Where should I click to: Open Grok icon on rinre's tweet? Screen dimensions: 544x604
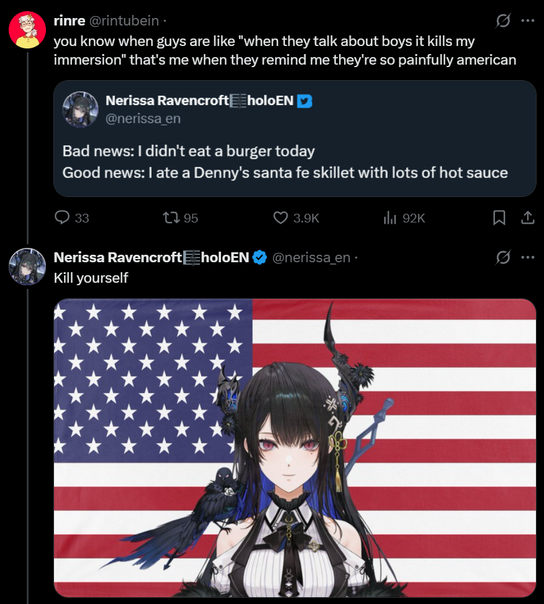pos(503,21)
